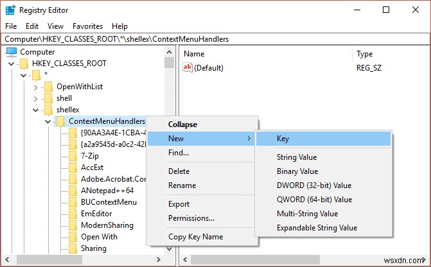Click the Registry Editor app icon in title bar
The image size is (431, 267).
coord(10,10)
